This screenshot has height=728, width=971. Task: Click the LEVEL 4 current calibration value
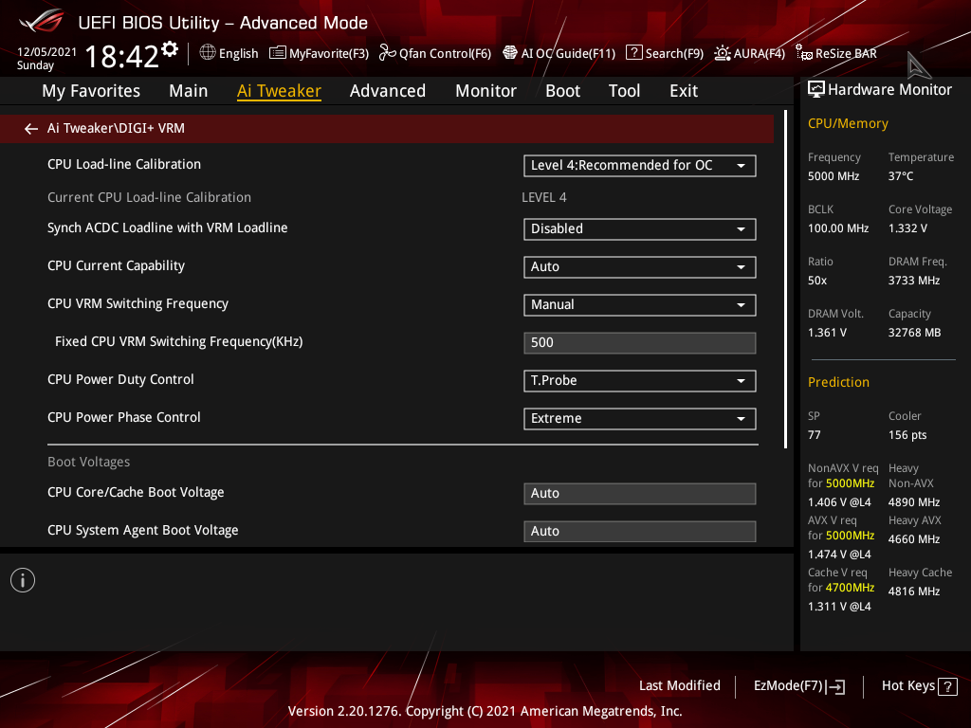point(543,197)
